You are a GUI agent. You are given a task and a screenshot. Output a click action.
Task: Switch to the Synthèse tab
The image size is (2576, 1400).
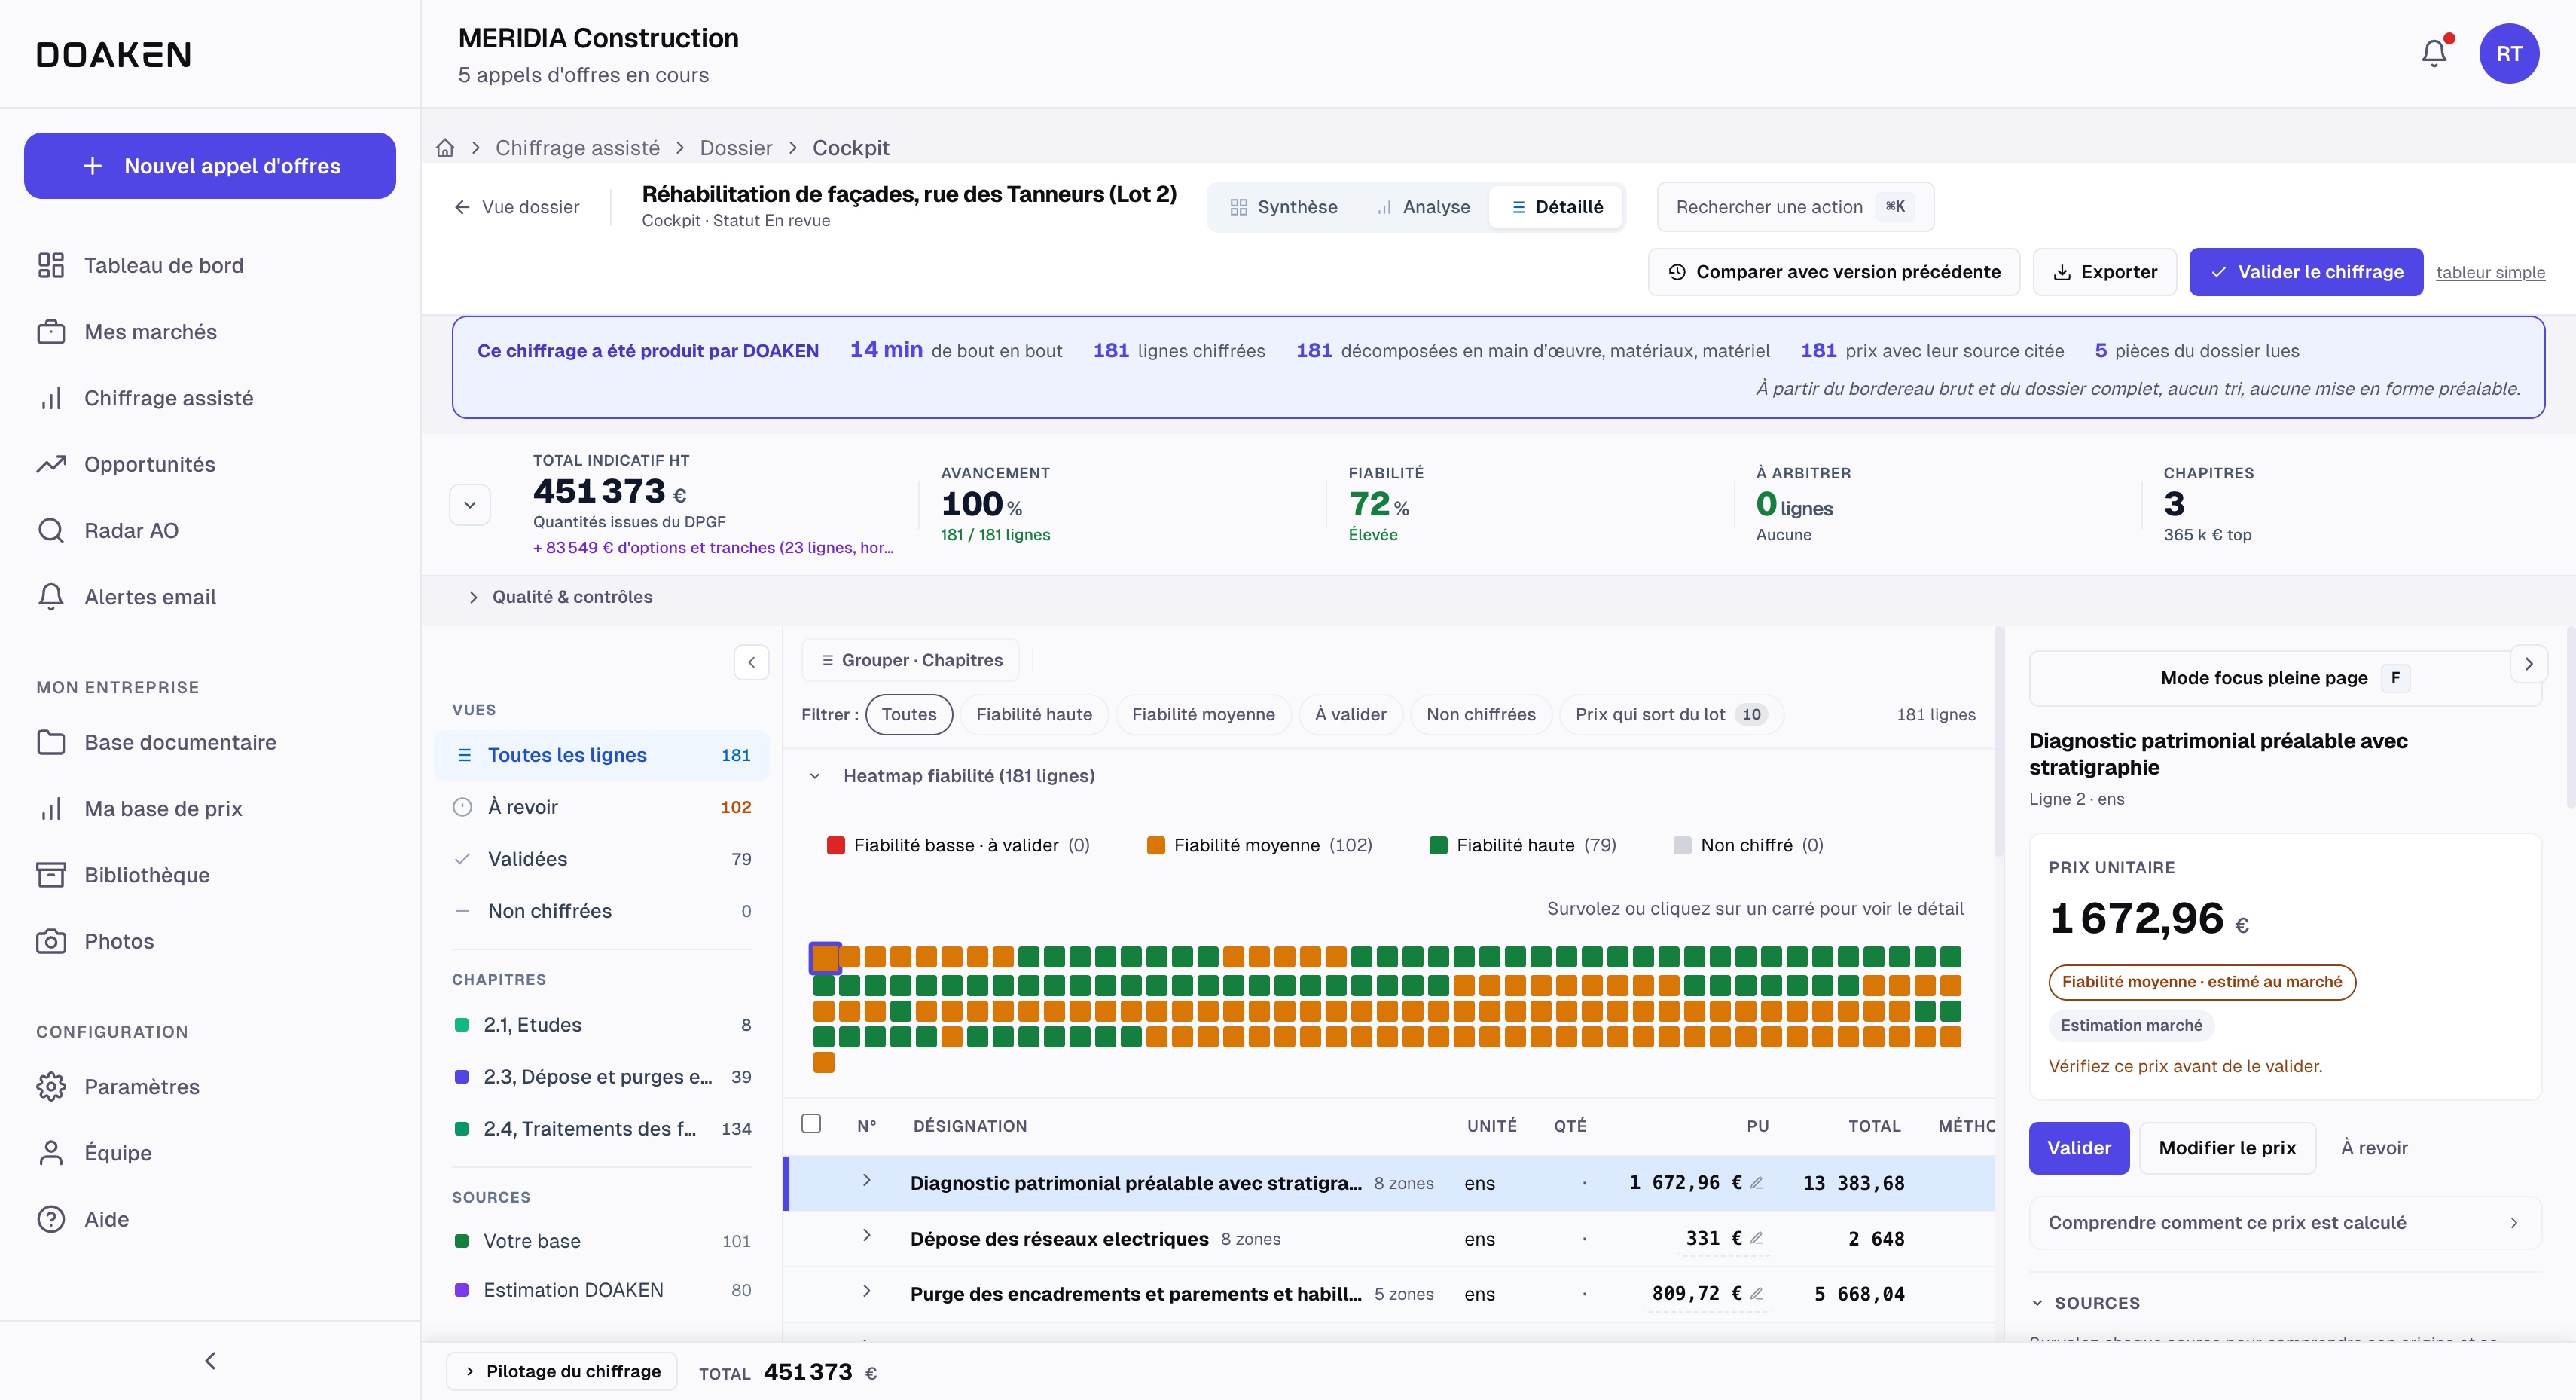click(1283, 207)
